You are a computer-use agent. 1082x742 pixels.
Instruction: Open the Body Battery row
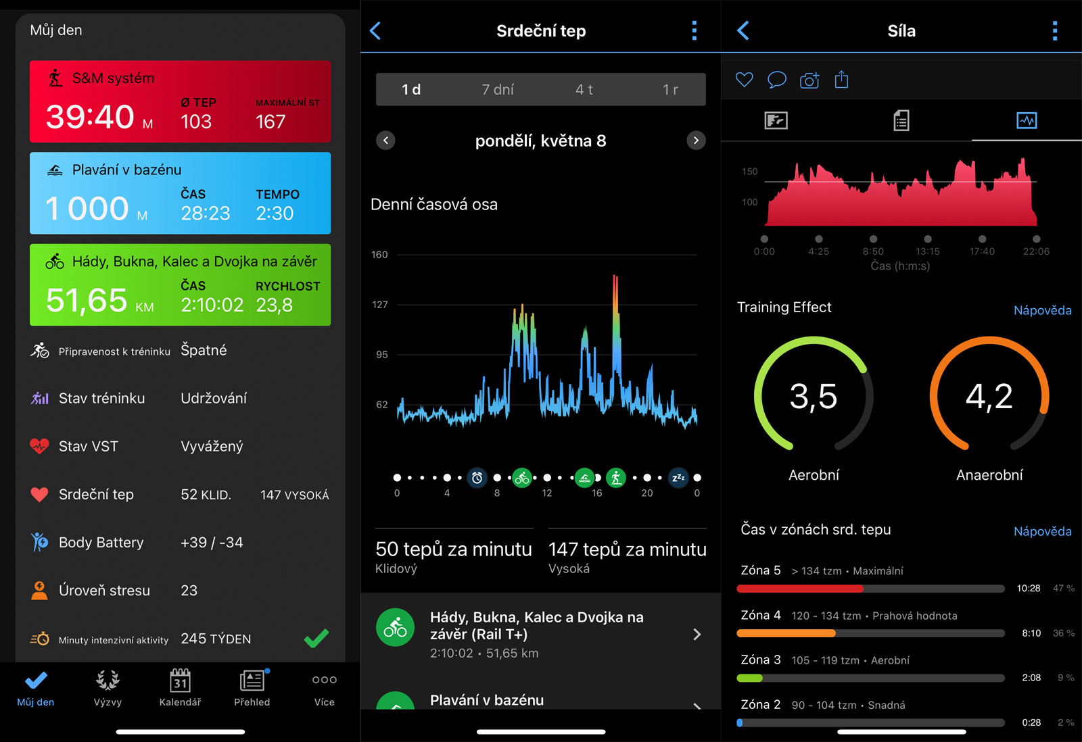point(180,542)
